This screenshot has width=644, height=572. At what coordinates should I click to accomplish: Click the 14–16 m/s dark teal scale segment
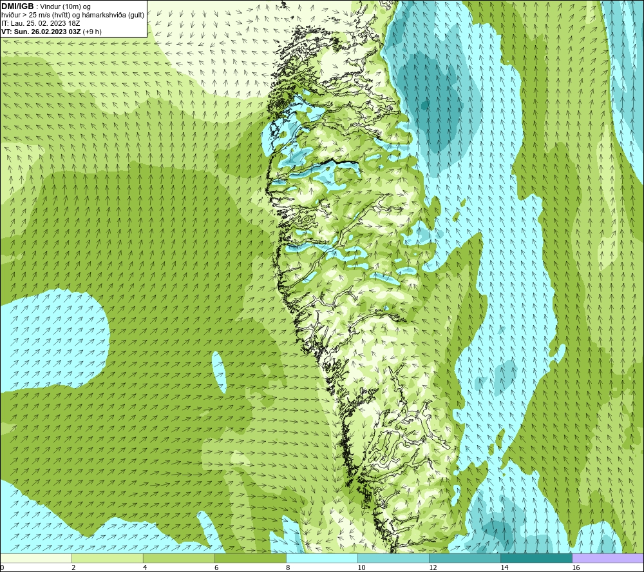point(536,558)
